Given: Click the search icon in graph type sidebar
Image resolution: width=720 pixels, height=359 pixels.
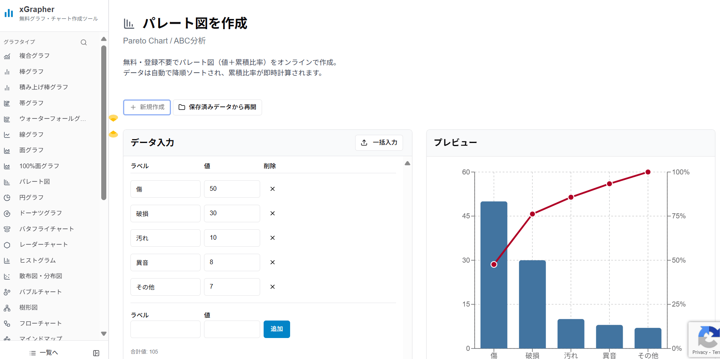Looking at the screenshot, I should pyautogui.click(x=84, y=42).
